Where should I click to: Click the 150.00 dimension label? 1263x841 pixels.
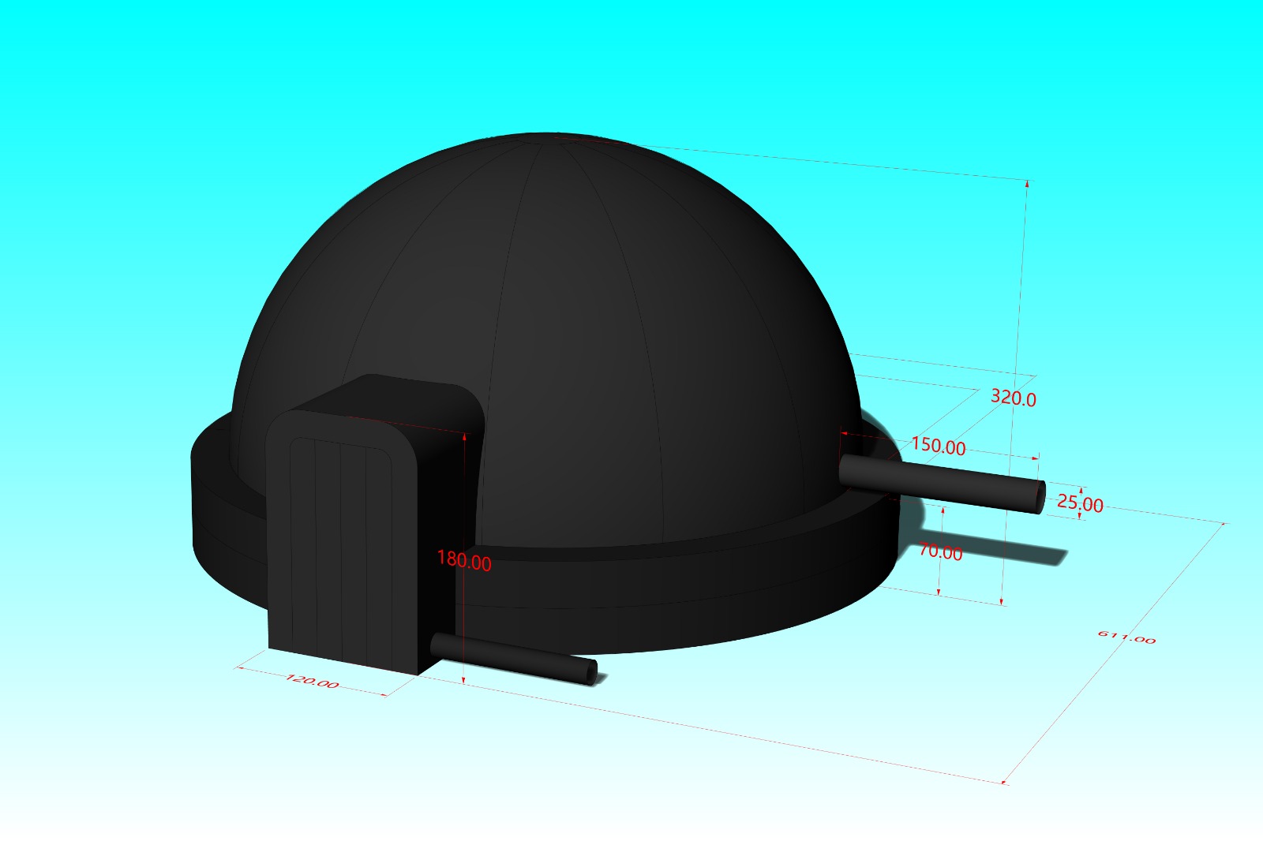939,446
